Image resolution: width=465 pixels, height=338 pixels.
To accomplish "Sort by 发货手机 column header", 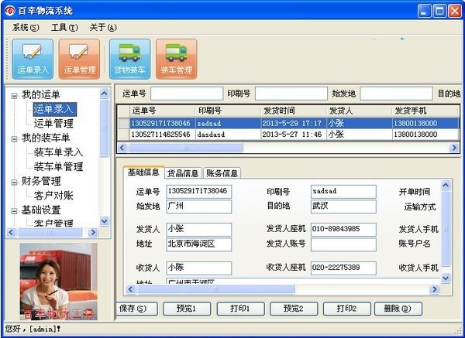I will pyautogui.click(x=425, y=111).
